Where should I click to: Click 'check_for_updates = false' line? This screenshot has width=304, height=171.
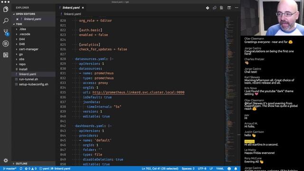103,49
